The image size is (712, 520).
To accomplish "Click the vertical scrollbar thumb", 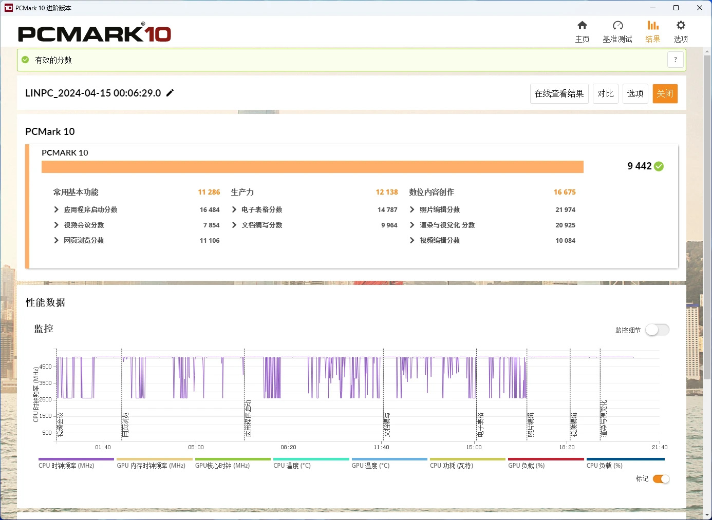I will [x=707, y=218].
